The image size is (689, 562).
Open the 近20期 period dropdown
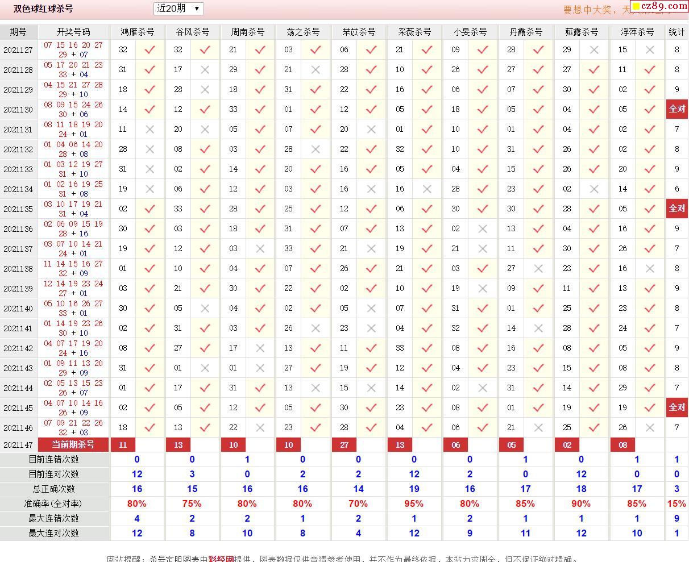[179, 9]
